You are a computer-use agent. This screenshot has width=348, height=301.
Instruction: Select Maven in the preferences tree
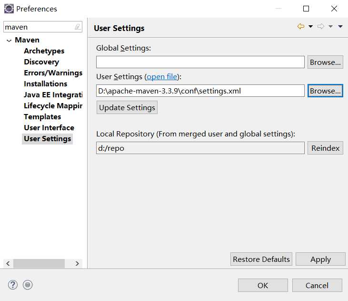(x=27, y=40)
